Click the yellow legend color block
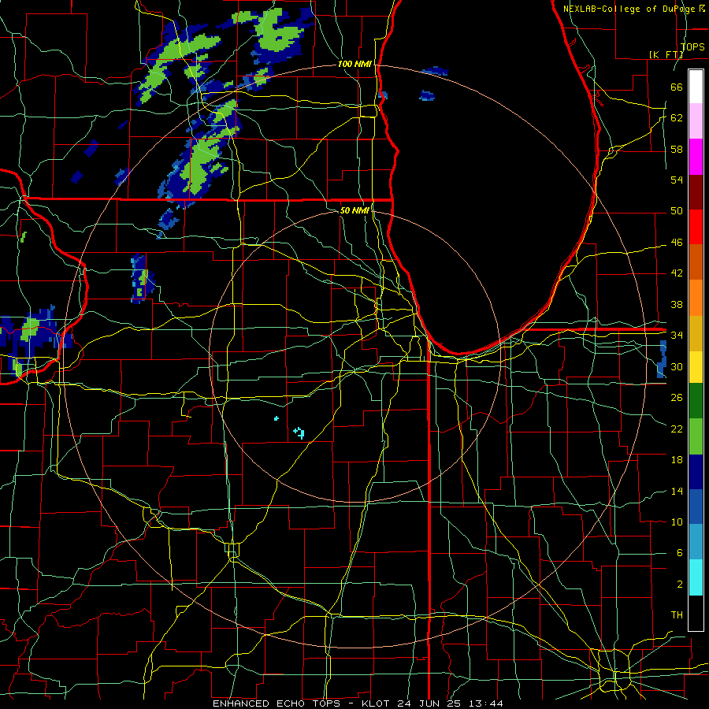Image resolution: width=709 pixels, height=709 pixels. pyautogui.click(x=696, y=366)
